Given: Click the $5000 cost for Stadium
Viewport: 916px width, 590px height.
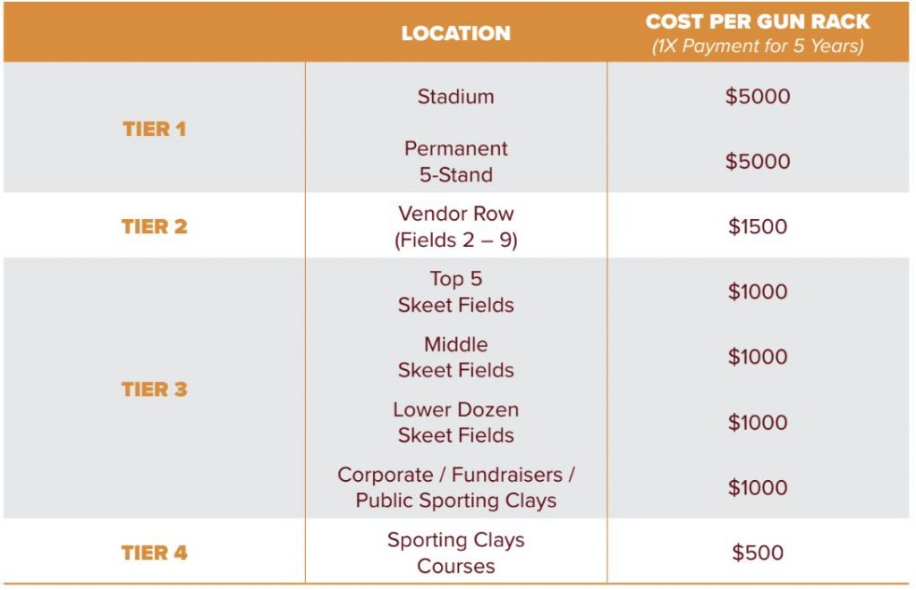Looking at the screenshot, I should (758, 97).
